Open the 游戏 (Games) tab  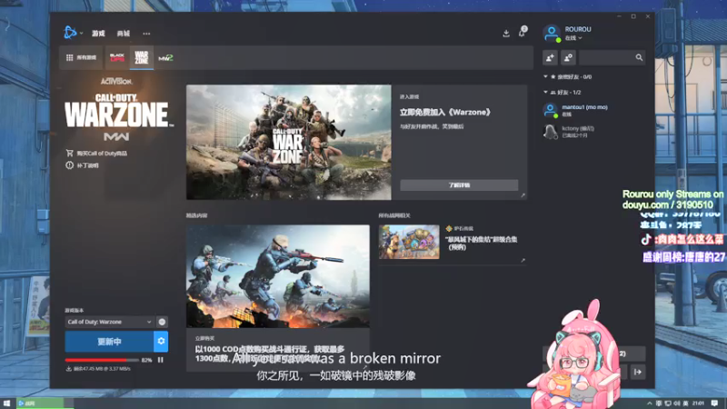(x=98, y=34)
